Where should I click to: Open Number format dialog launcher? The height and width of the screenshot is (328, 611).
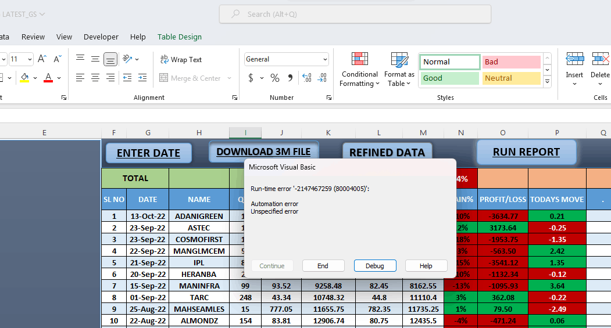[329, 98]
